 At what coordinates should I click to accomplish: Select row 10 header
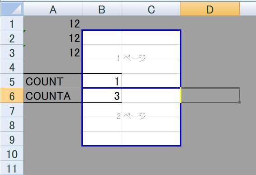pyautogui.click(x=12, y=153)
